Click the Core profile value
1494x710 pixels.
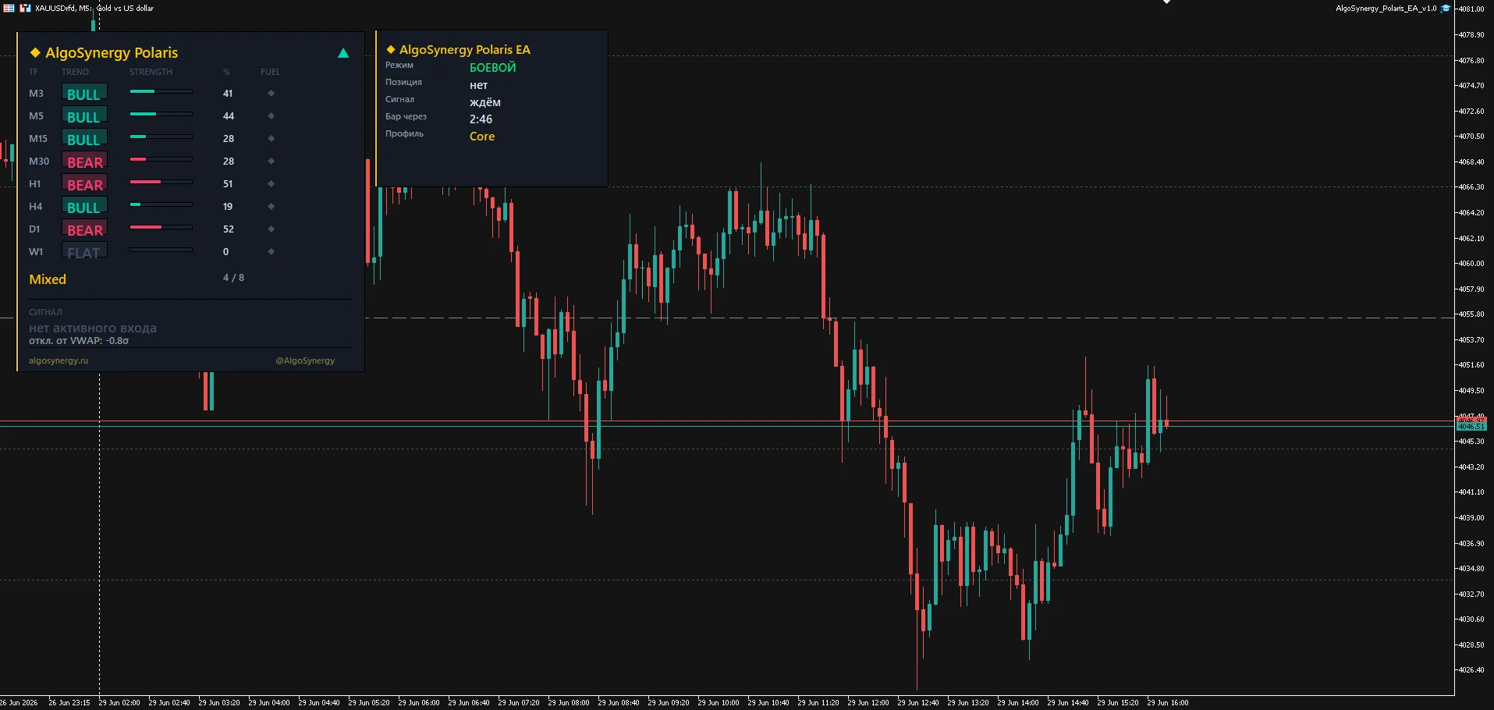pyautogui.click(x=482, y=137)
